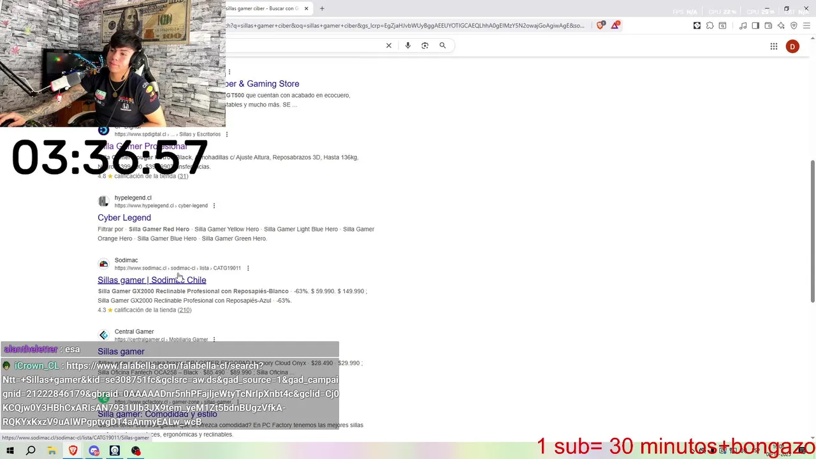Open more options for Sodimac result

click(248, 268)
